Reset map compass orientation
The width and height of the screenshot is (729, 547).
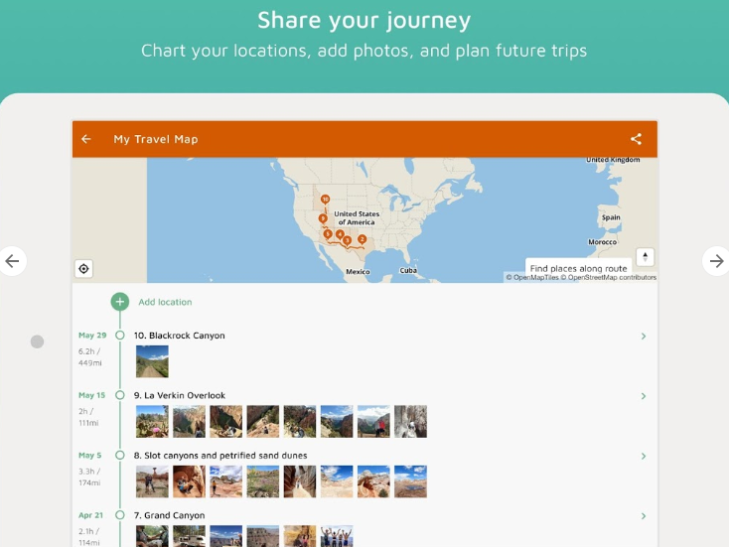[x=646, y=257]
